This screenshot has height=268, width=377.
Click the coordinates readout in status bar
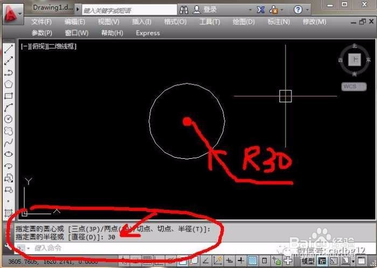click(x=53, y=262)
